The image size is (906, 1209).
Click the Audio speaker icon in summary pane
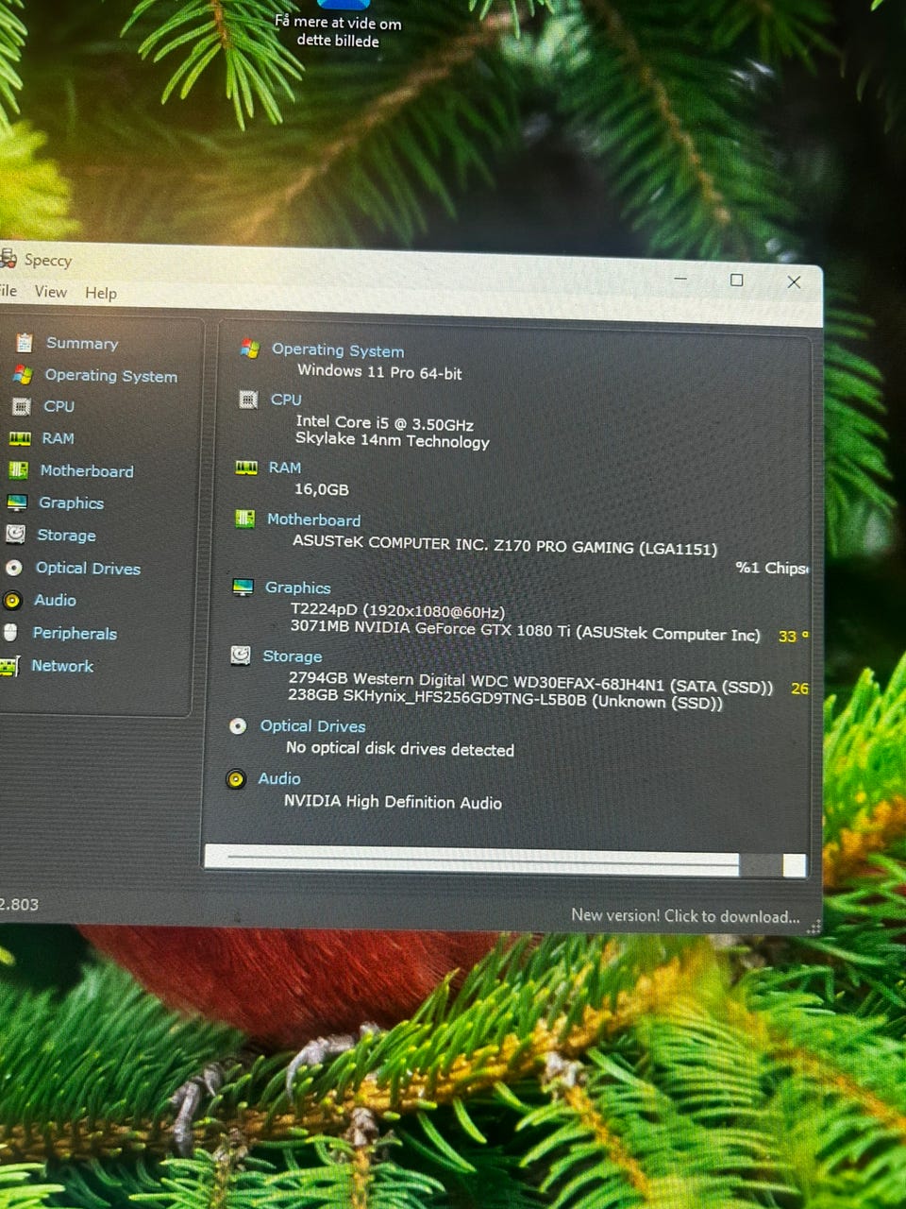[236, 779]
